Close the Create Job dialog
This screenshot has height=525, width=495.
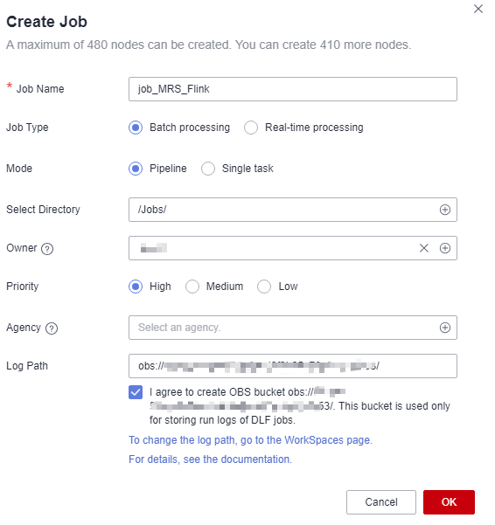(x=478, y=9)
